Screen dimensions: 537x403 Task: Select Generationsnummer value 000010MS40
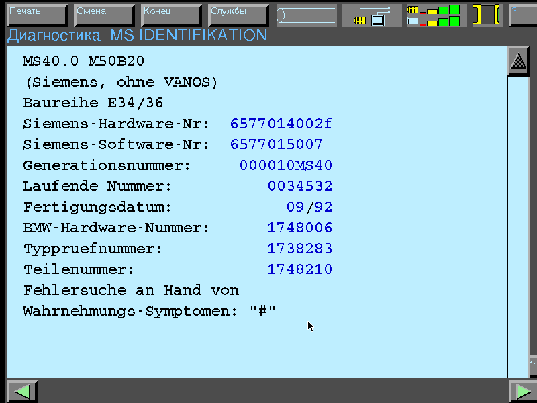286,165
